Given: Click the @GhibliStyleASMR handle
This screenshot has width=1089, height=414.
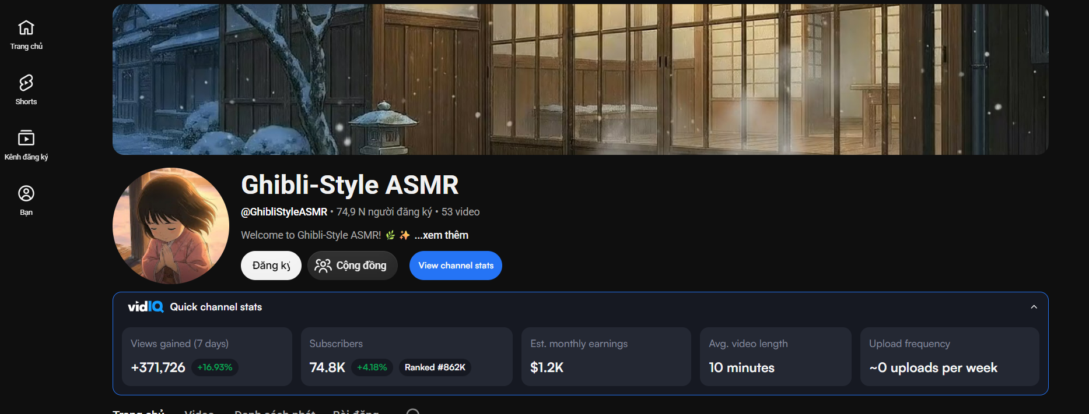Looking at the screenshot, I should [284, 212].
